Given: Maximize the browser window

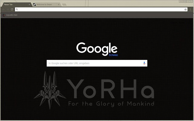Looking at the screenshot, I should pyautogui.click(x=185, y=1).
